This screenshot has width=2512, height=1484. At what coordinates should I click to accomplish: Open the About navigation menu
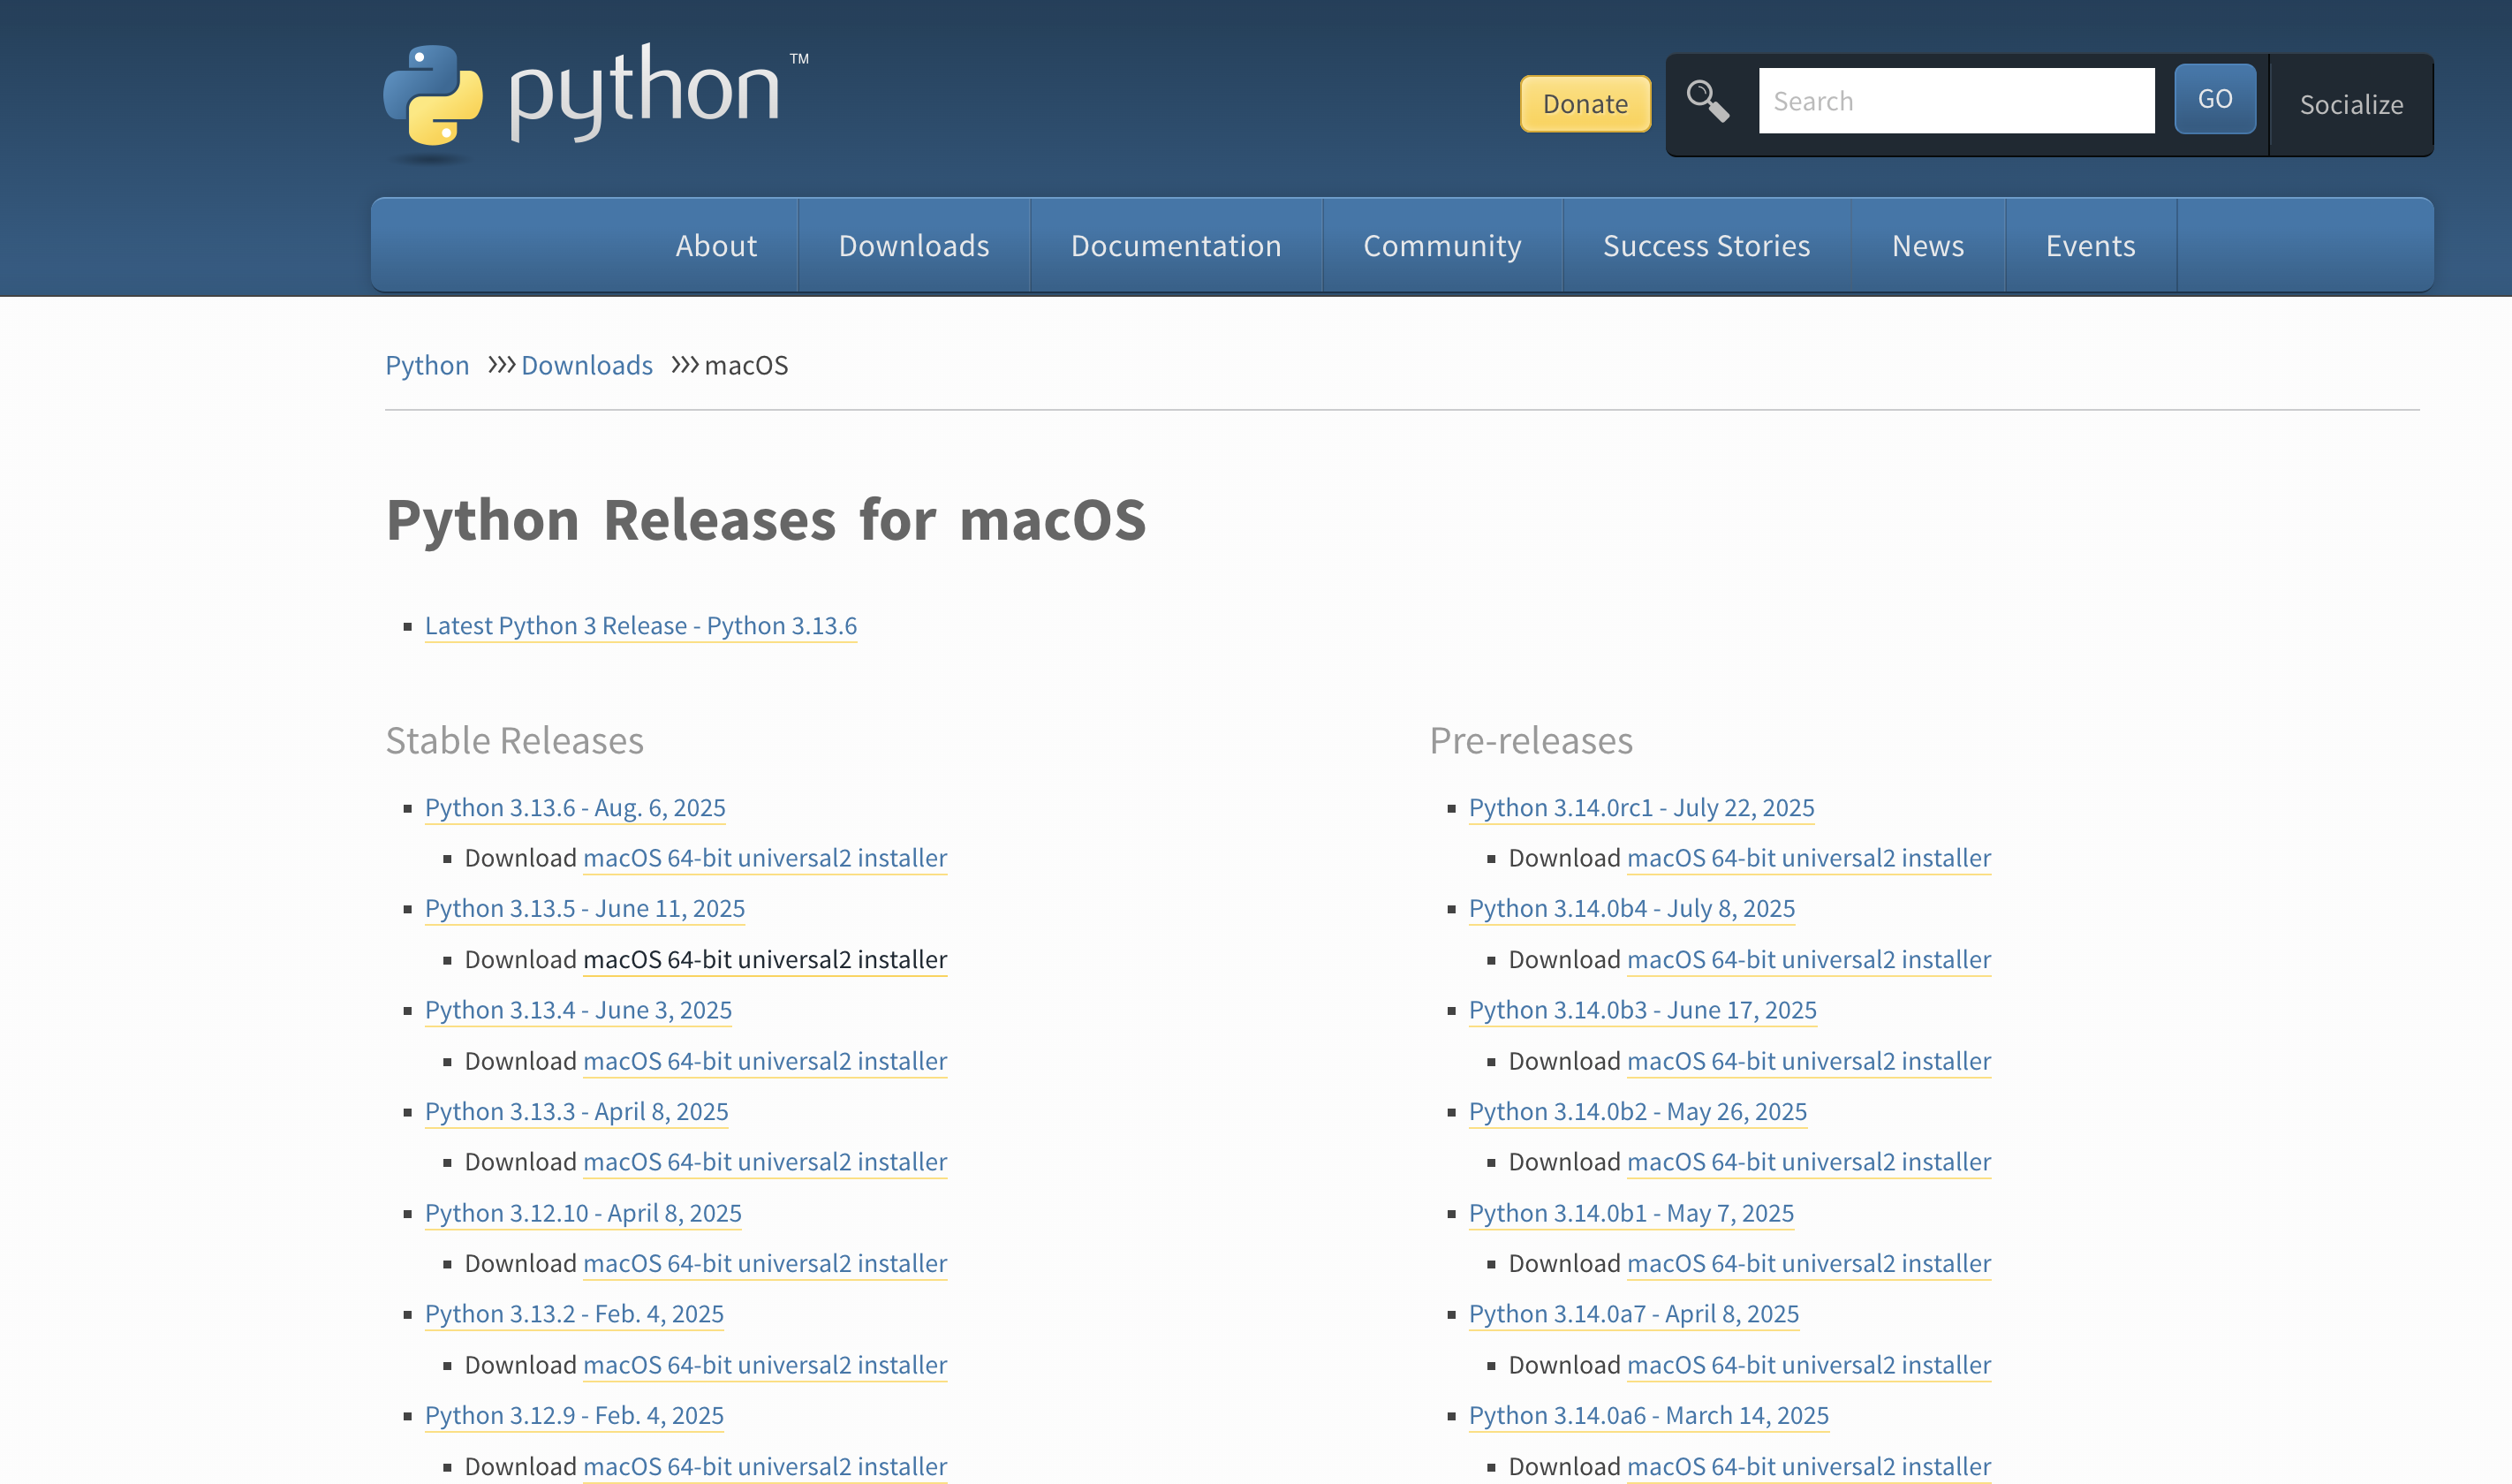coord(715,245)
